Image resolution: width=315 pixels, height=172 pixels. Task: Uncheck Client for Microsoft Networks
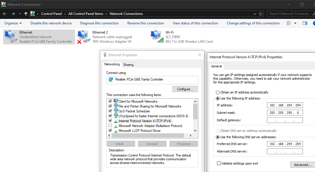[x=110, y=101]
